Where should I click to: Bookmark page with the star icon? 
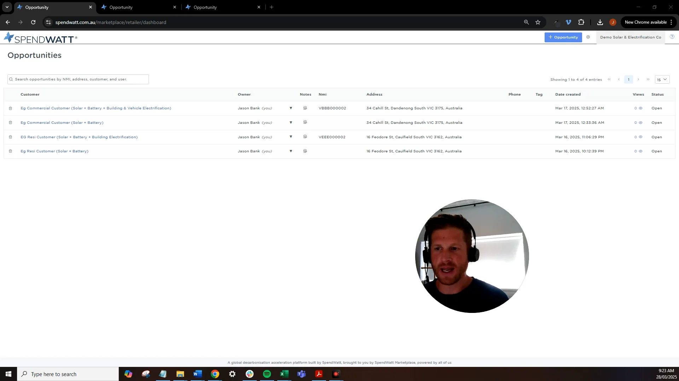[x=538, y=22]
